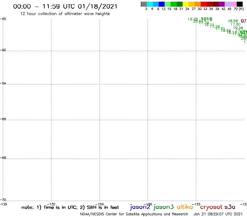Click the gray color swatch in the legend
The width and height of the screenshot is (247, 217).
coord(144,4)
